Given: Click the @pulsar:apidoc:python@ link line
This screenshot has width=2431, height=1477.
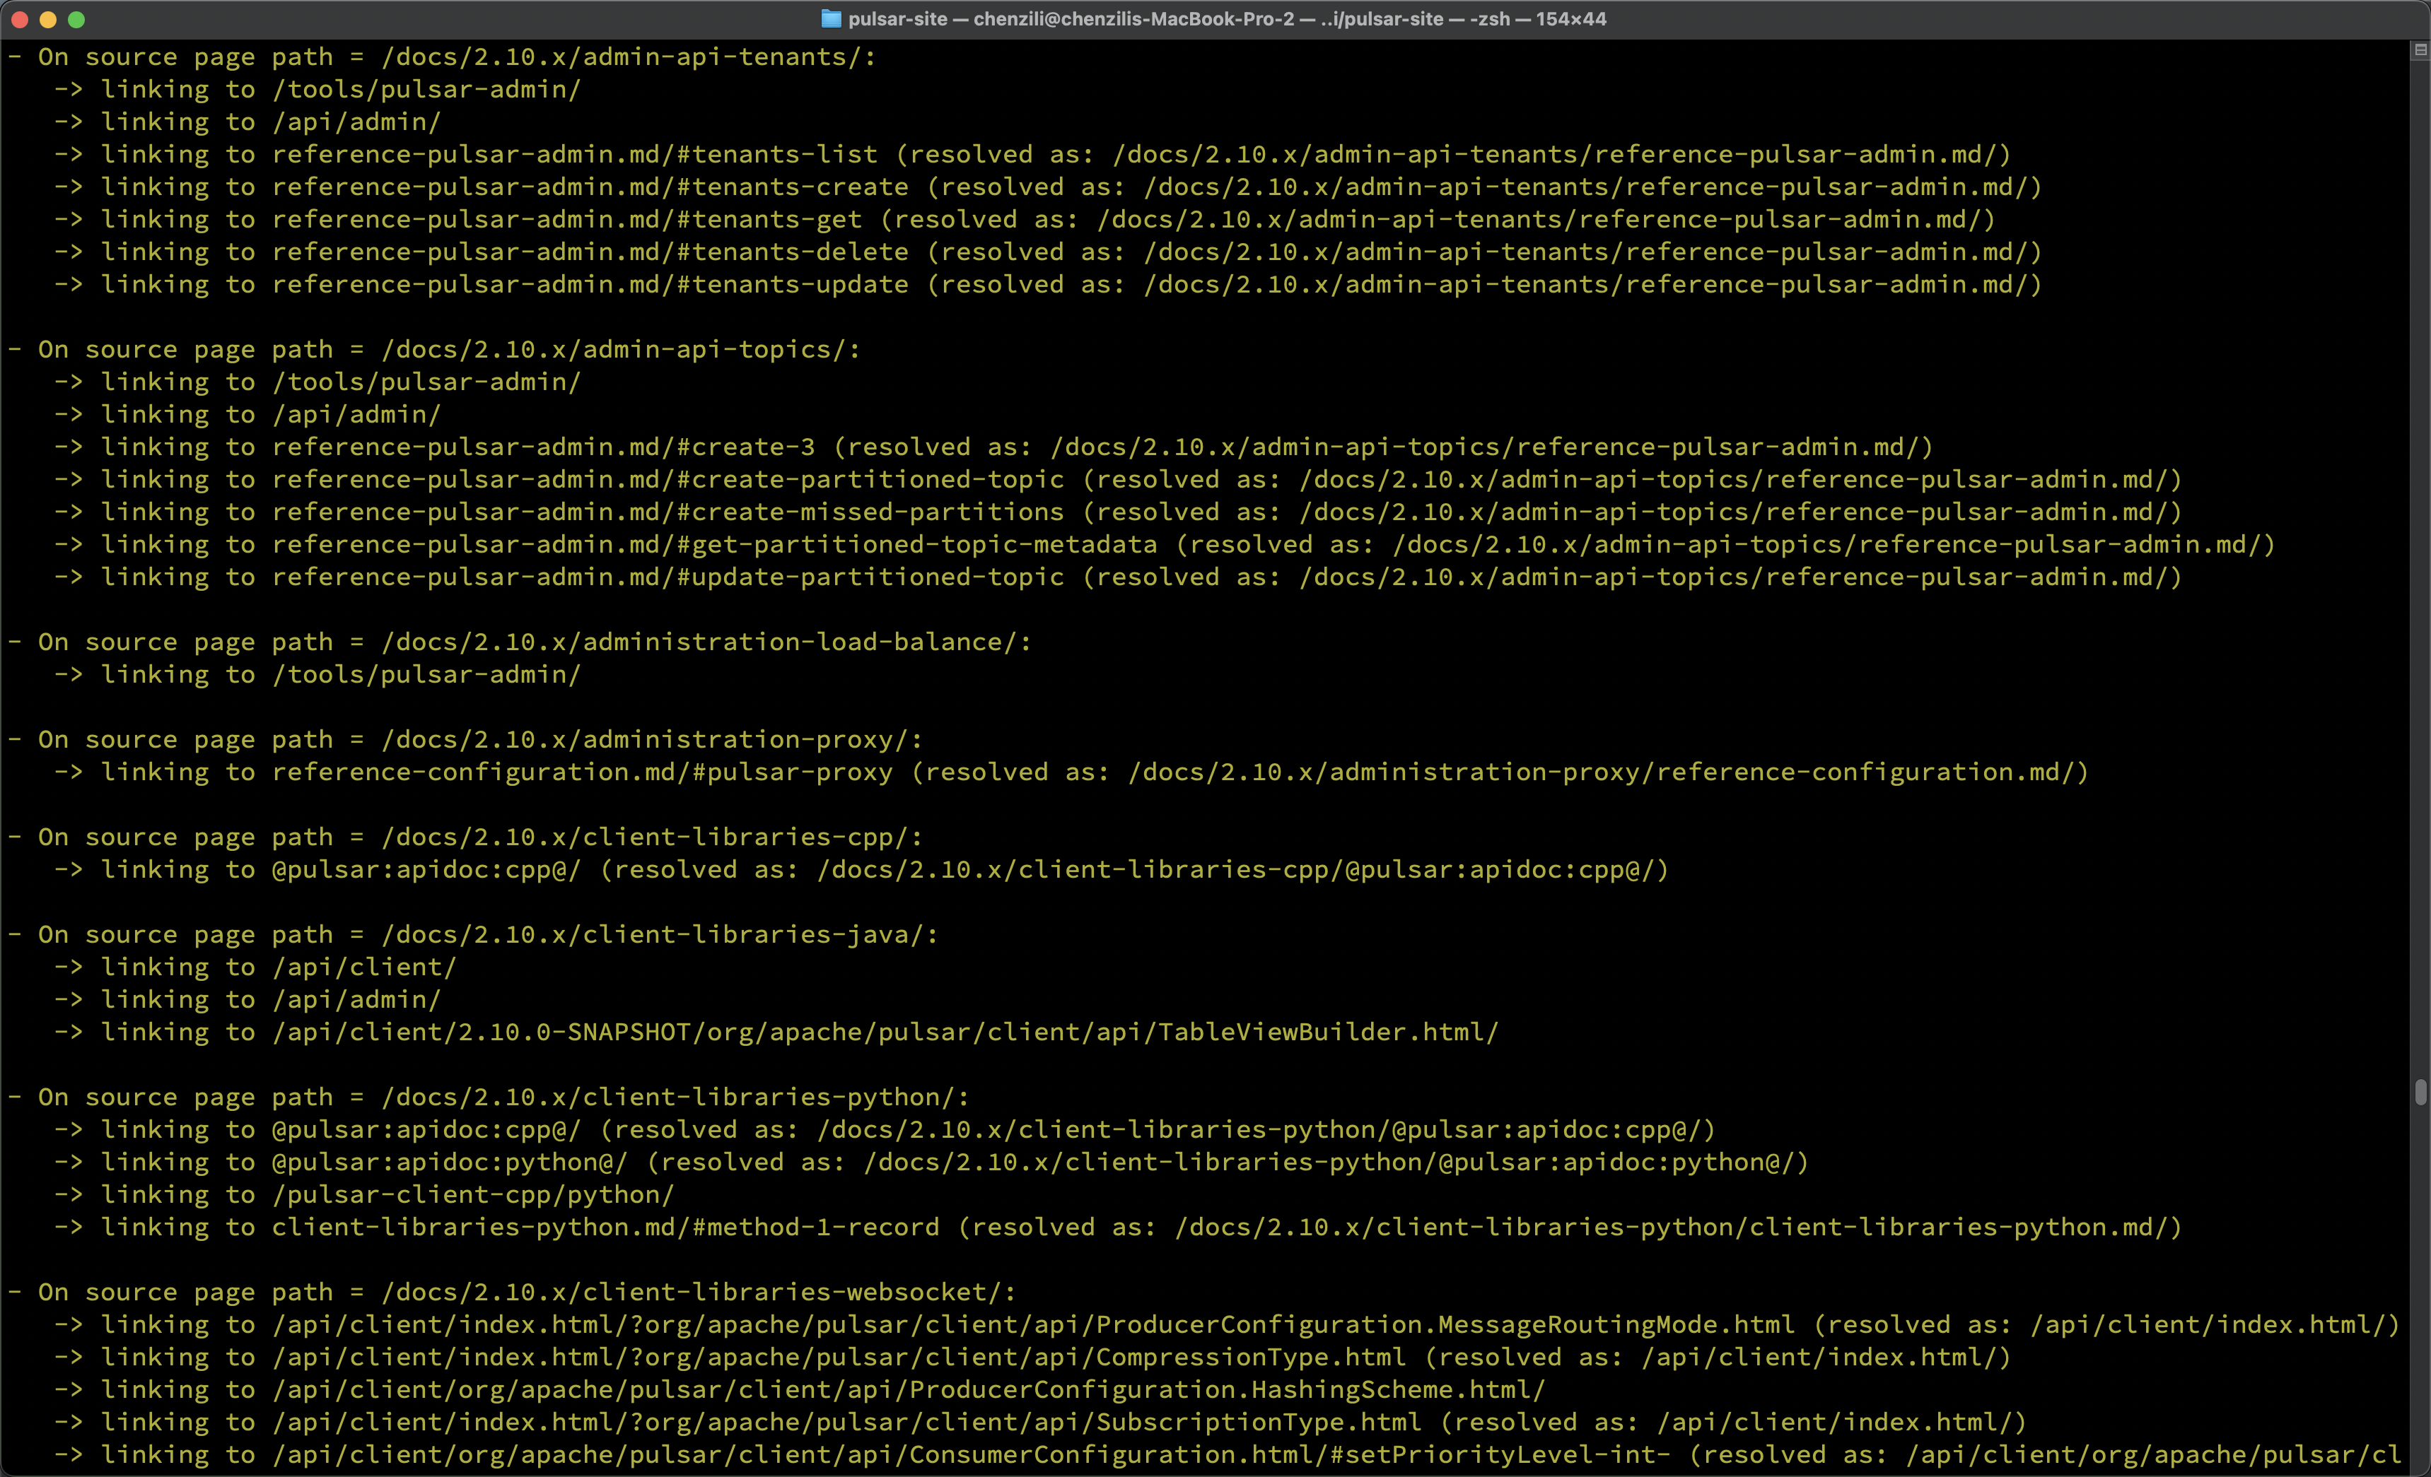Looking at the screenshot, I should [931, 1163].
